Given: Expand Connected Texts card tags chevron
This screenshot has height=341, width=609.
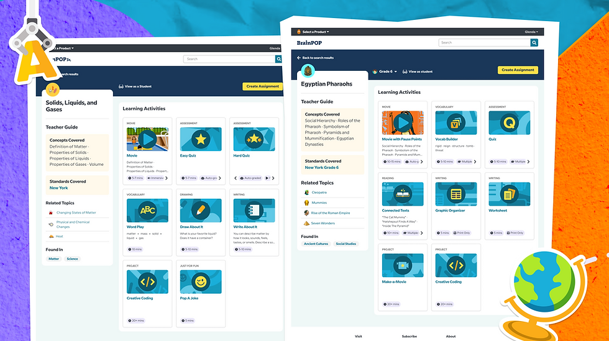Looking at the screenshot, I should [422, 233].
